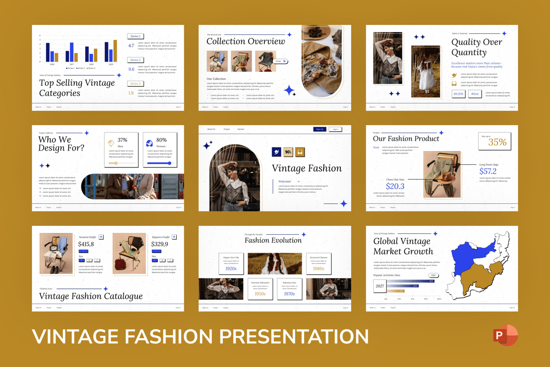
Task: Select the first blue size option for Novaria Outfit
Action: click(81, 260)
